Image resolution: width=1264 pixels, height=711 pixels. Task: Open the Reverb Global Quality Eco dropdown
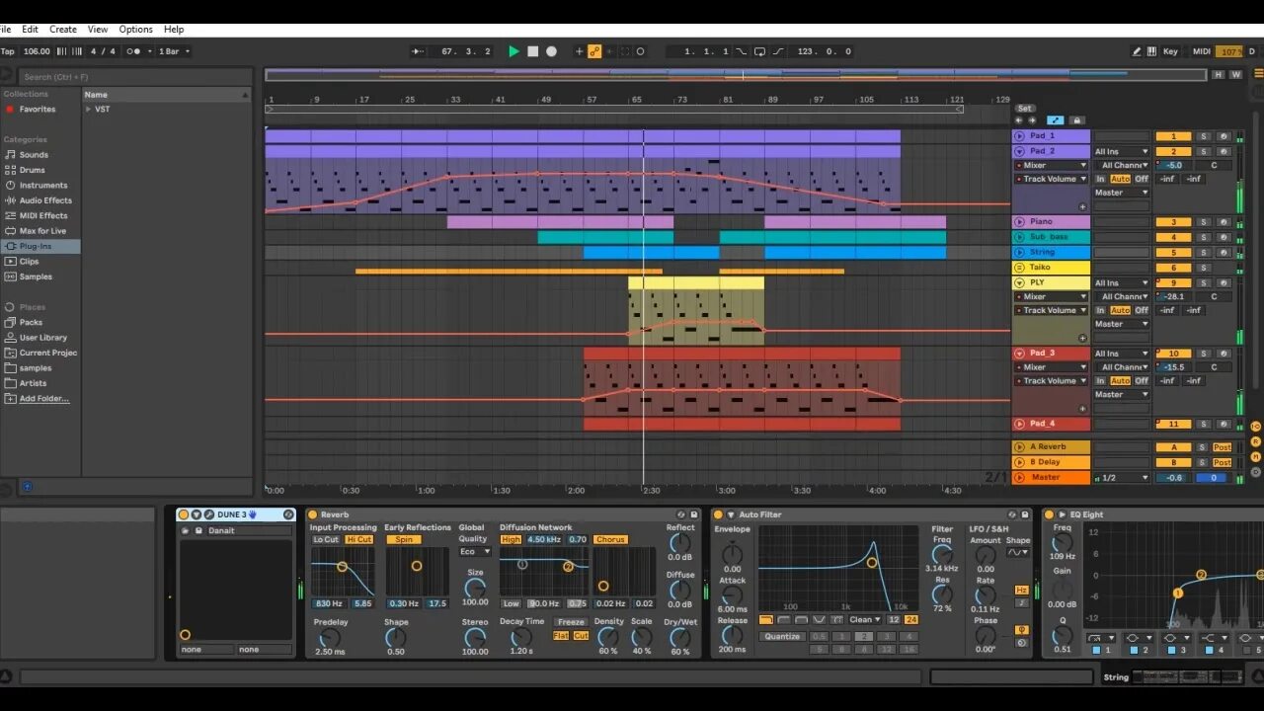pyautogui.click(x=475, y=552)
